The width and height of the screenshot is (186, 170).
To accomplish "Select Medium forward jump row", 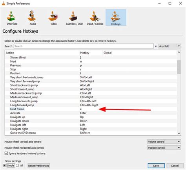I will coord(91,97).
